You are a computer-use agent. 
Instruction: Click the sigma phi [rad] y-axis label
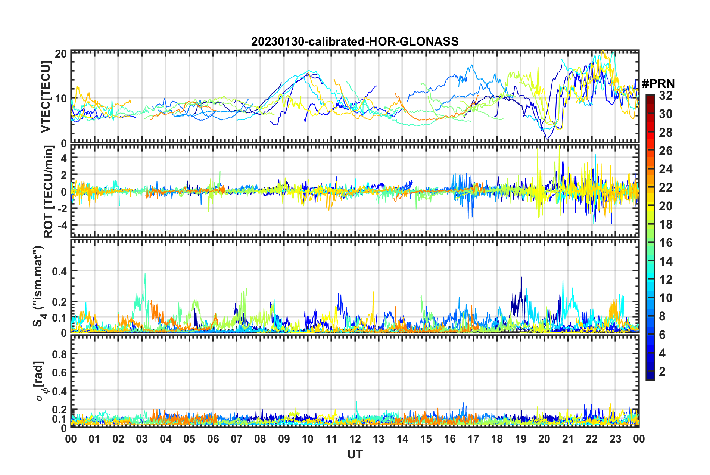(40, 381)
